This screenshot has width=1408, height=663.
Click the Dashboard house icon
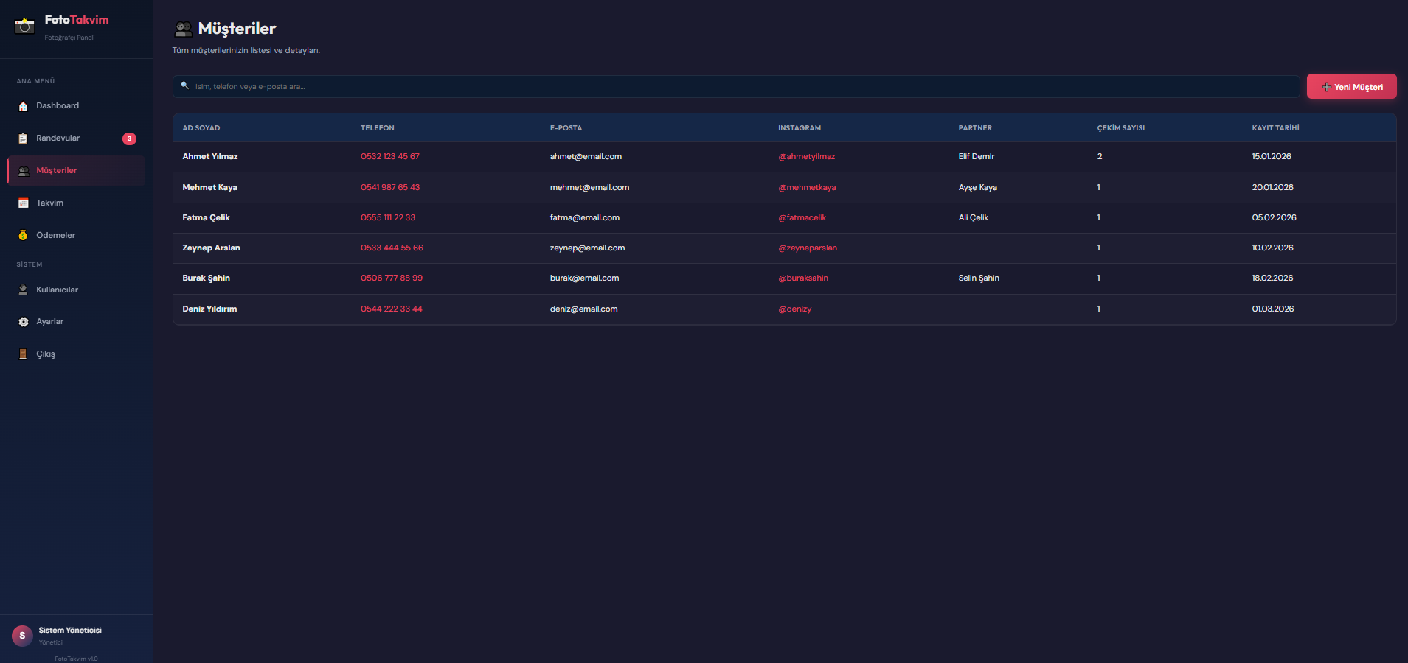click(23, 106)
